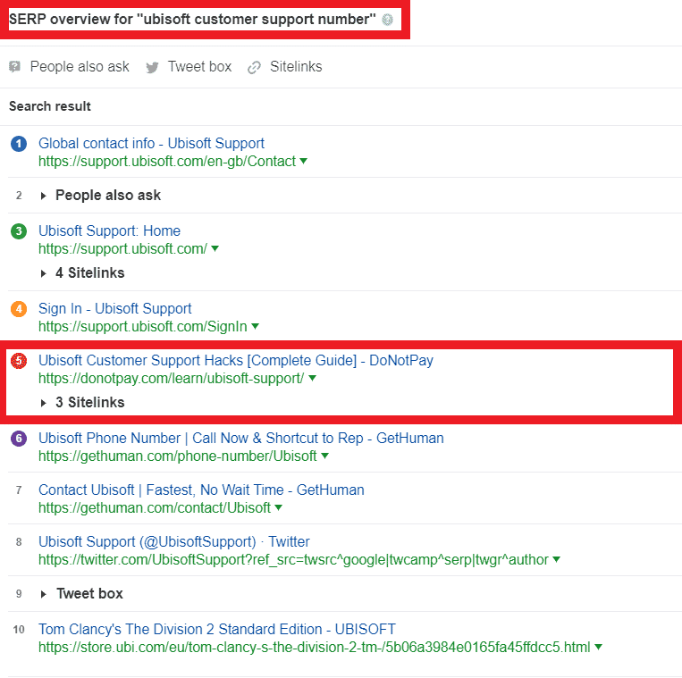Click the https://support.ubisoft.com/ green URL
This screenshot has width=682, height=678.
pyautogui.click(x=122, y=248)
